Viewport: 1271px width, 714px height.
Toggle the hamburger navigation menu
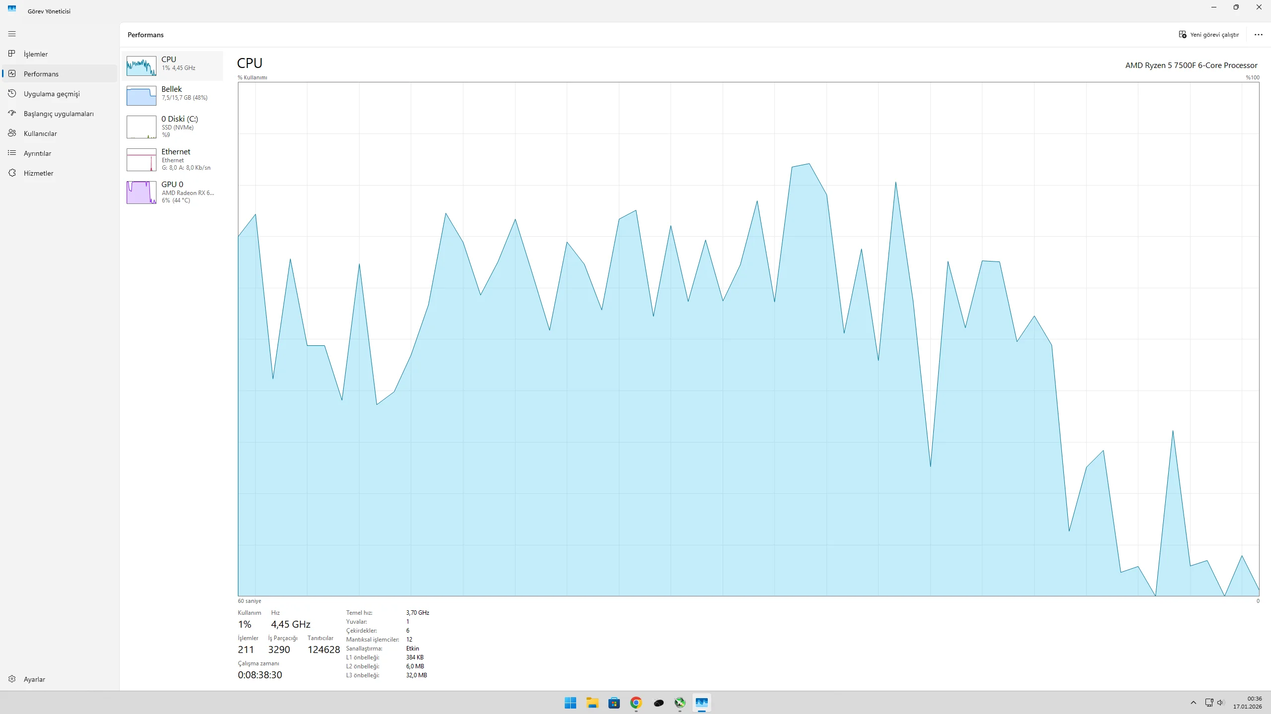[x=12, y=34]
